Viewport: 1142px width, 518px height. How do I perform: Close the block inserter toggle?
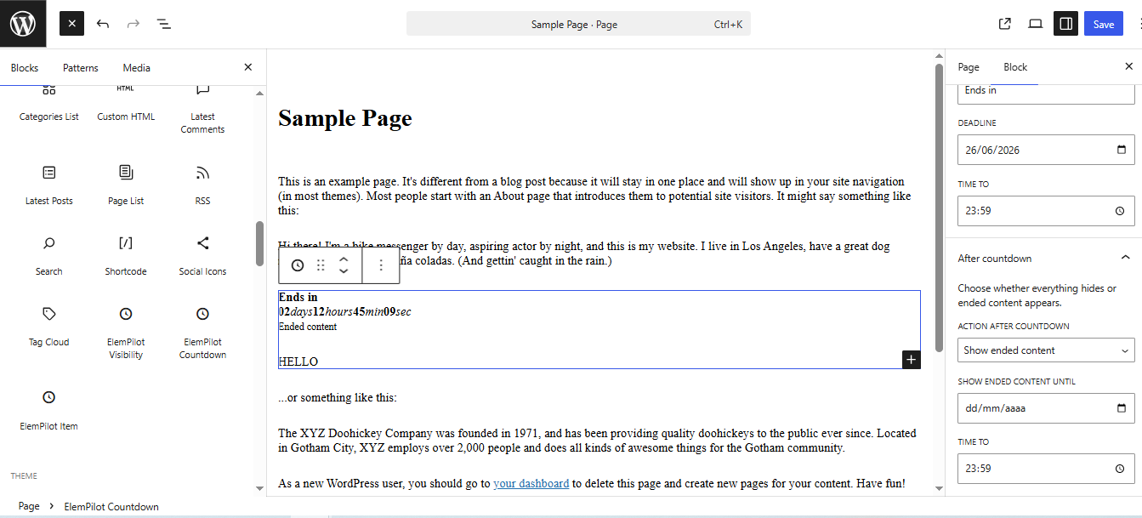click(71, 24)
